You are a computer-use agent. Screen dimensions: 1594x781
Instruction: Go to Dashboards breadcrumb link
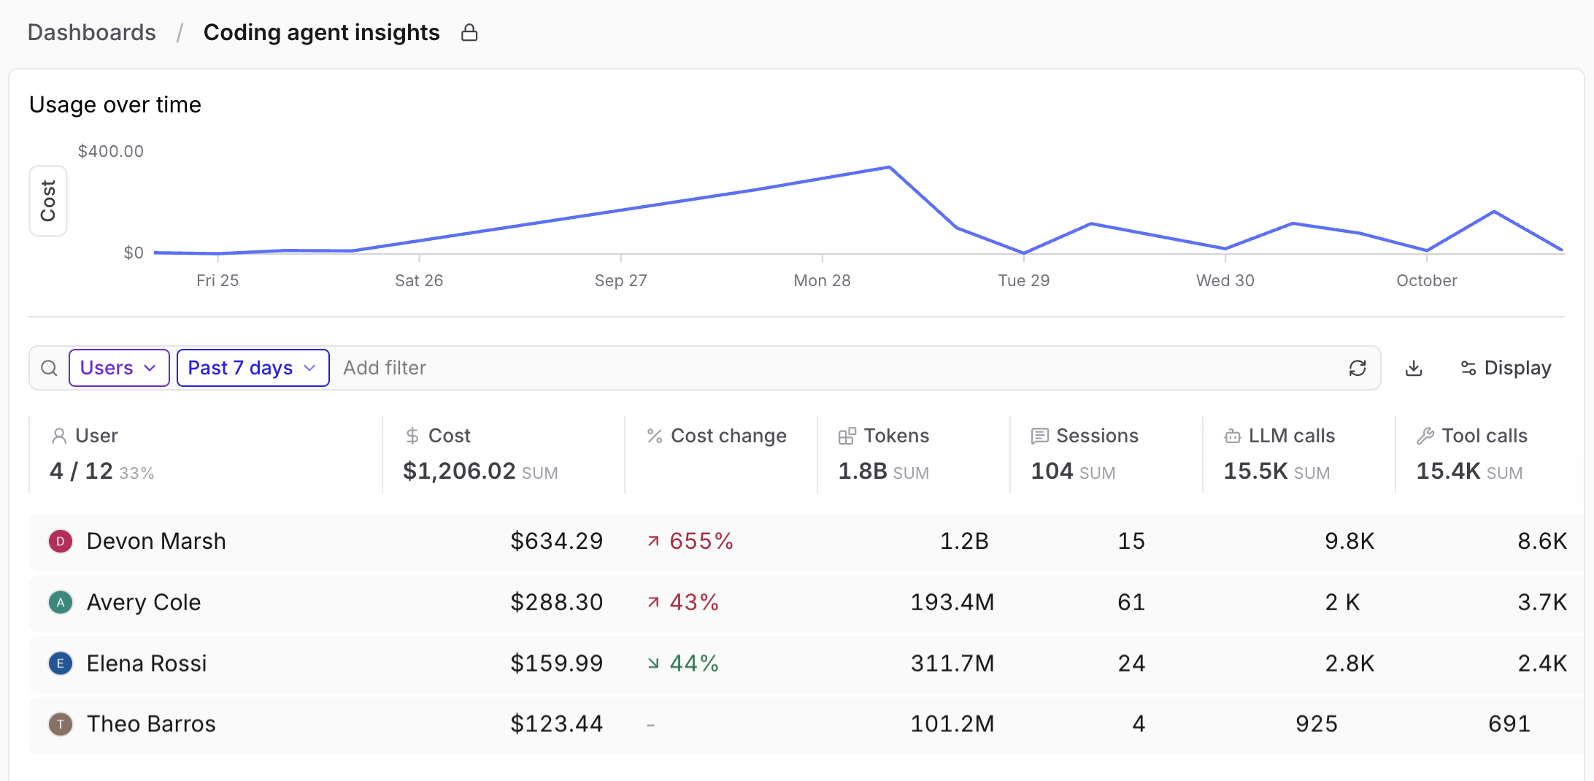point(91,32)
